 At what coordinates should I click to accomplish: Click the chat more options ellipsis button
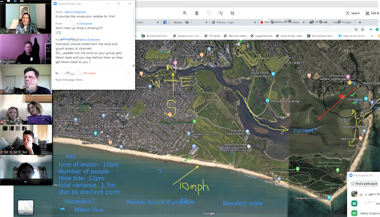click(x=128, y=73)
